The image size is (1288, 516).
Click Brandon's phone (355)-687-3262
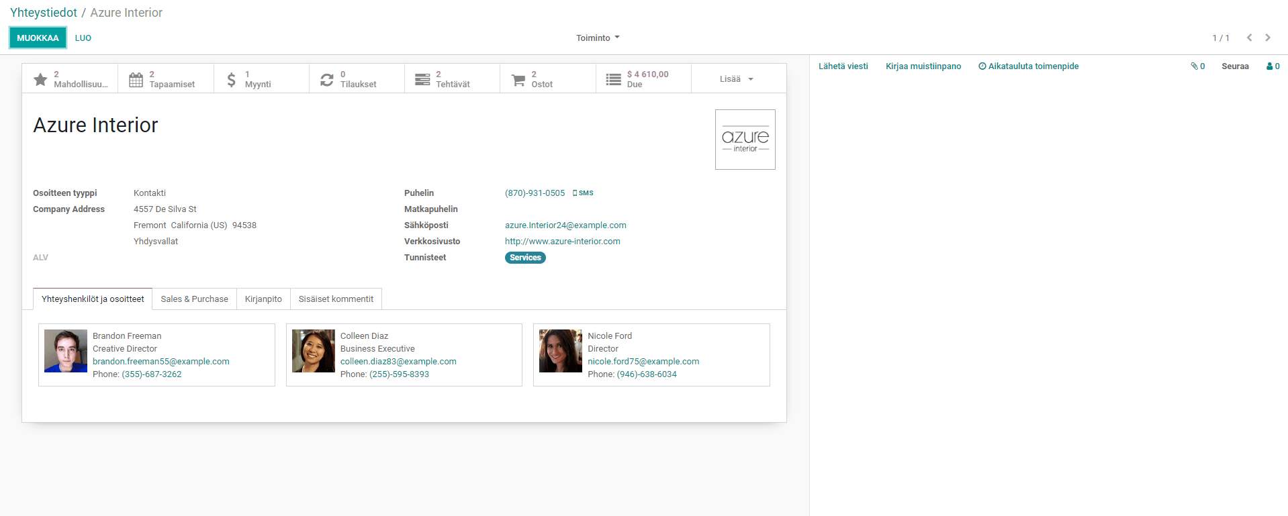point(152,374)
